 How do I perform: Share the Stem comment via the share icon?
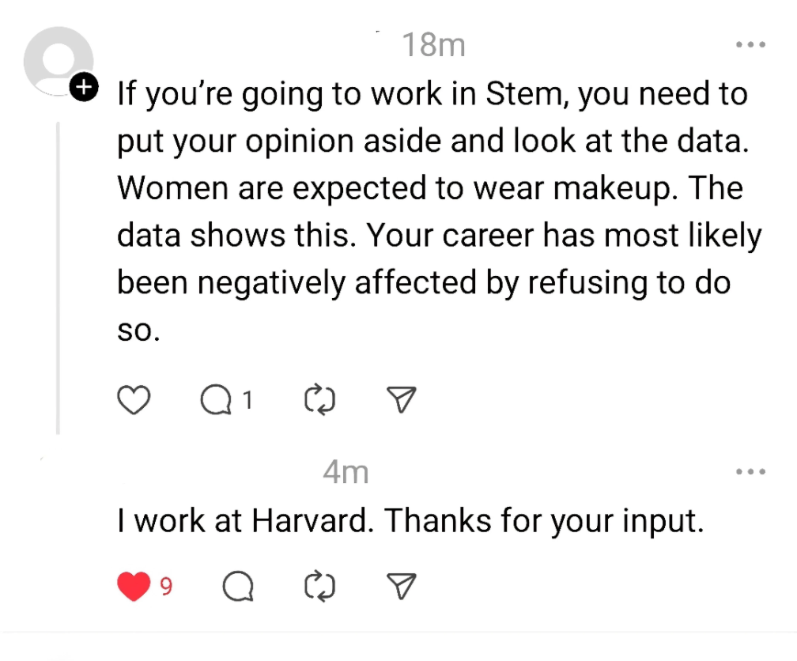(x=400, y=399)
